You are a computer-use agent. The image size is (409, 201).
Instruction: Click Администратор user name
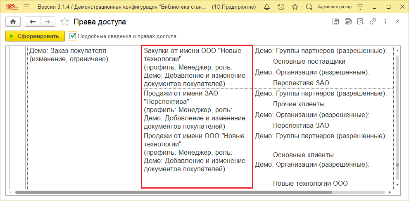(x=334, y=7)
